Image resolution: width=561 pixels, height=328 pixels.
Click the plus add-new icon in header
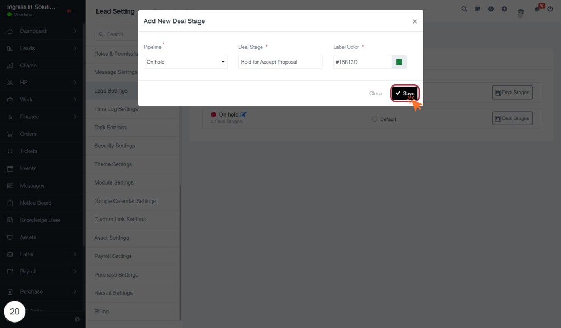coord(505,9)
